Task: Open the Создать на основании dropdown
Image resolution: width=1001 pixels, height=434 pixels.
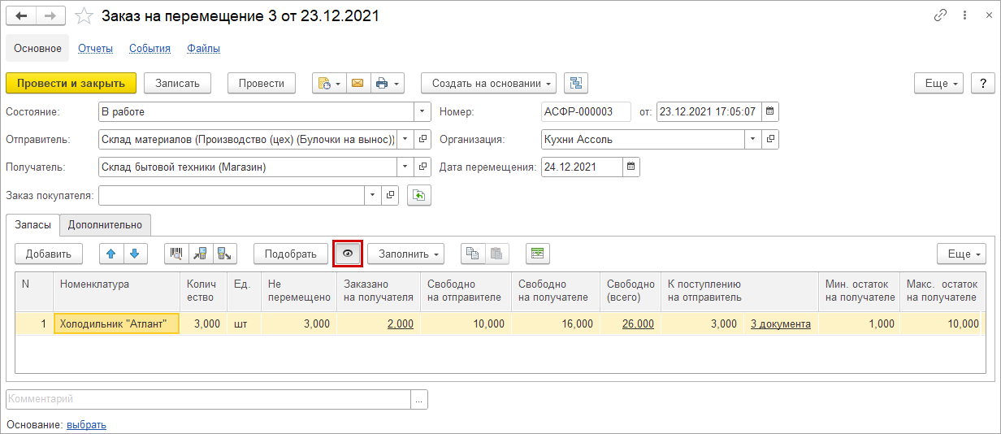Action: coord(488,83)
